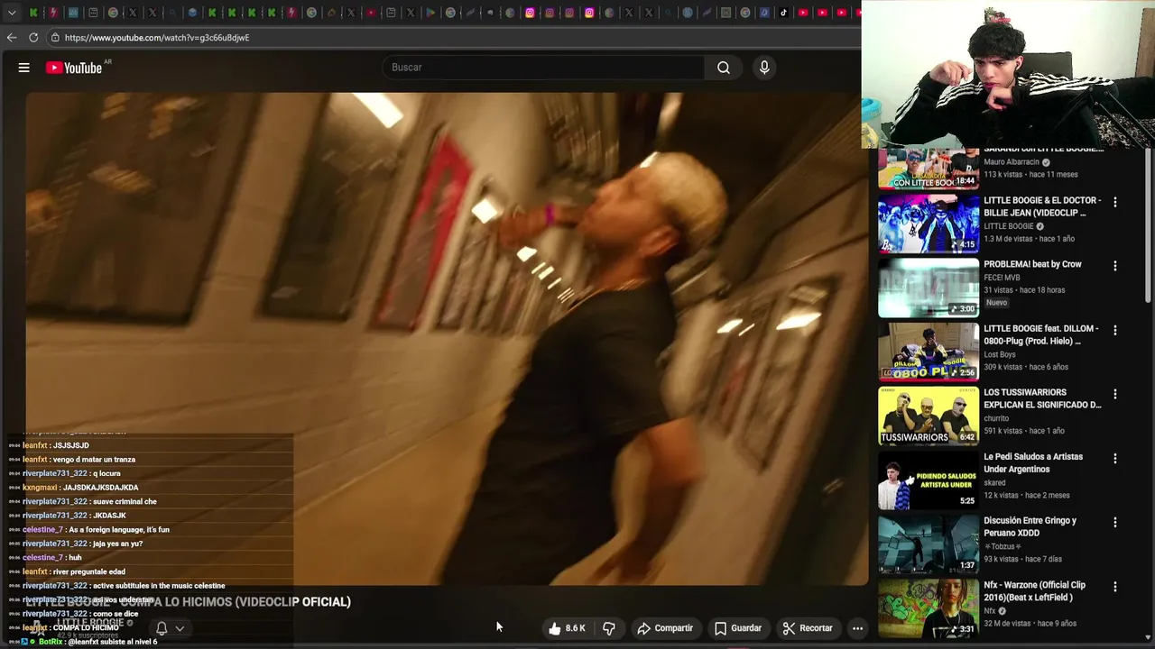Open title LITTLE BOOGIE feat. DILLOM 0800-Plug

[1041, 334]
